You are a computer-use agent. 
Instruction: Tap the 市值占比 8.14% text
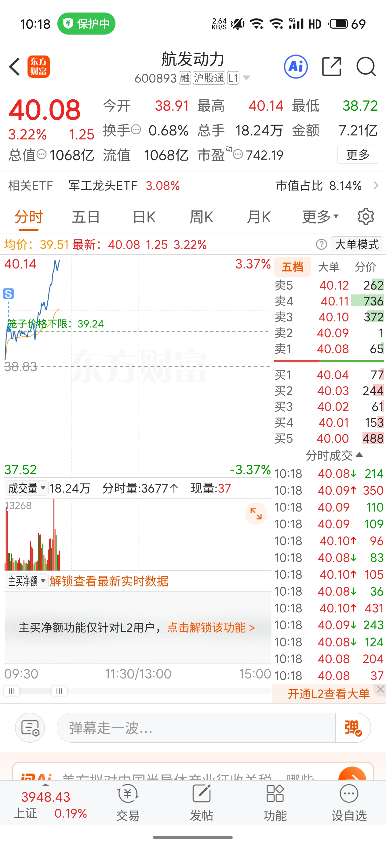click(x=319, y=186)
